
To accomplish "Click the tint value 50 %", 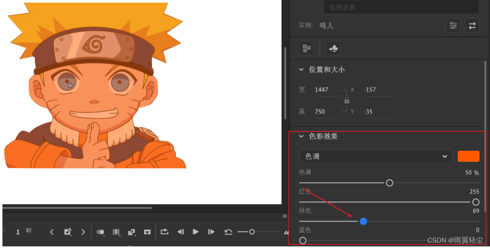I will point(472,173).
